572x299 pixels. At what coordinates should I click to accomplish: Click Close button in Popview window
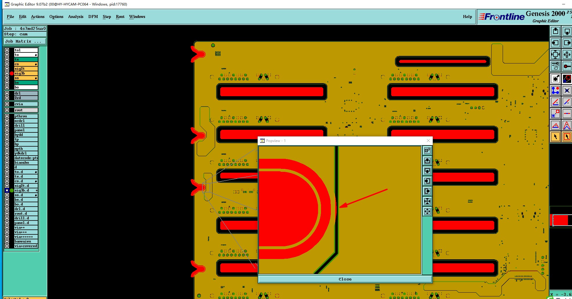[345, 279]
